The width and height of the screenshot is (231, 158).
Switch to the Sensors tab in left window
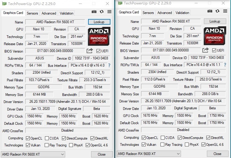pyautogui.click(x=32, y=13)
